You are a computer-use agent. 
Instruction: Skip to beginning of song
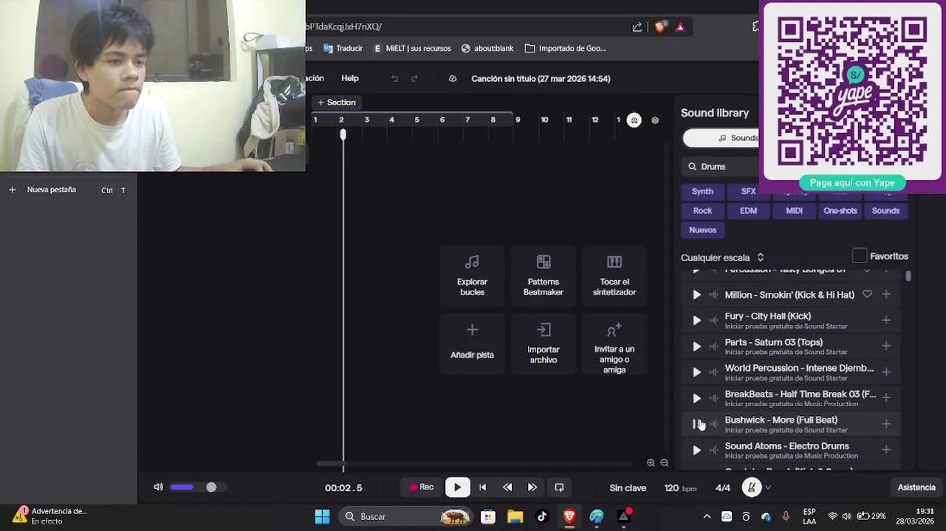pyautogui.click(x=482, y=487)
